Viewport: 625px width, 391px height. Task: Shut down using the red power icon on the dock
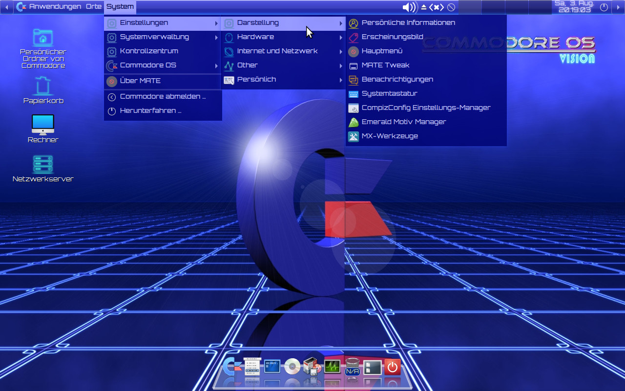[x=392, y=367]
